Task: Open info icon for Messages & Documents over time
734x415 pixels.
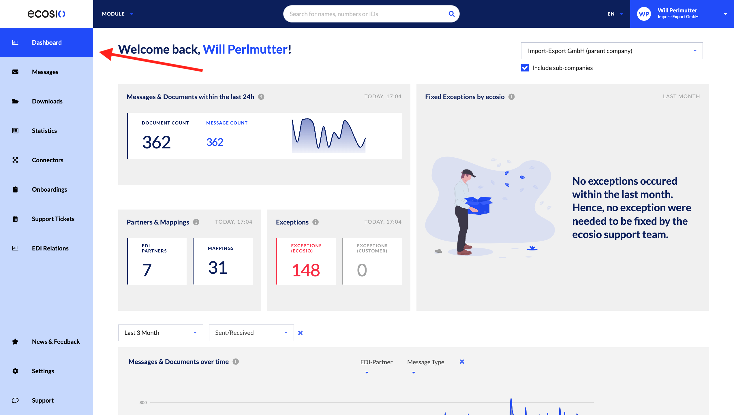Action: point(236,362)
